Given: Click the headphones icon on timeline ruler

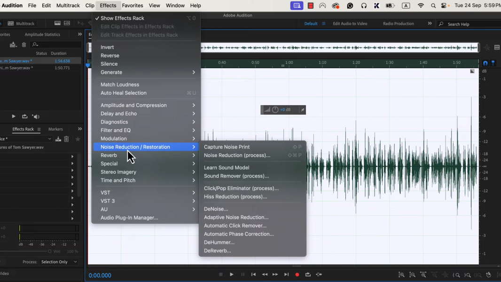Looking at the screenshot, I should pyautogui.click(x=485, y=63).
